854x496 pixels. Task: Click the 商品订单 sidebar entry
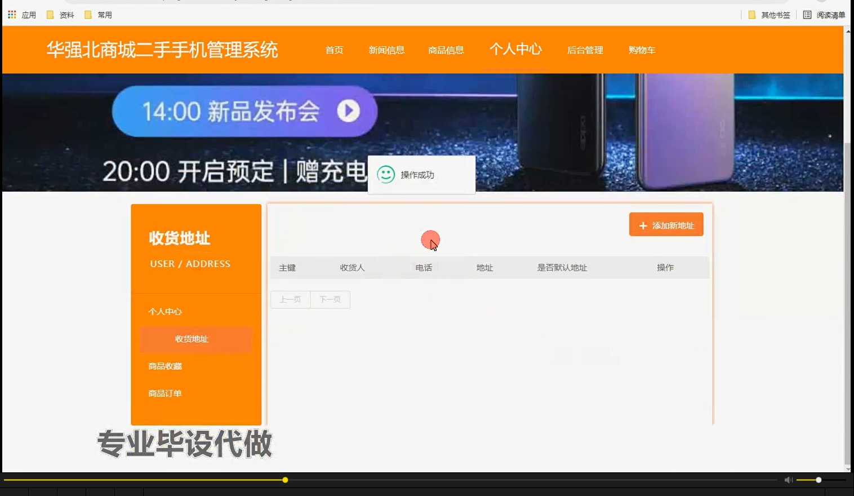click(164, 393)
